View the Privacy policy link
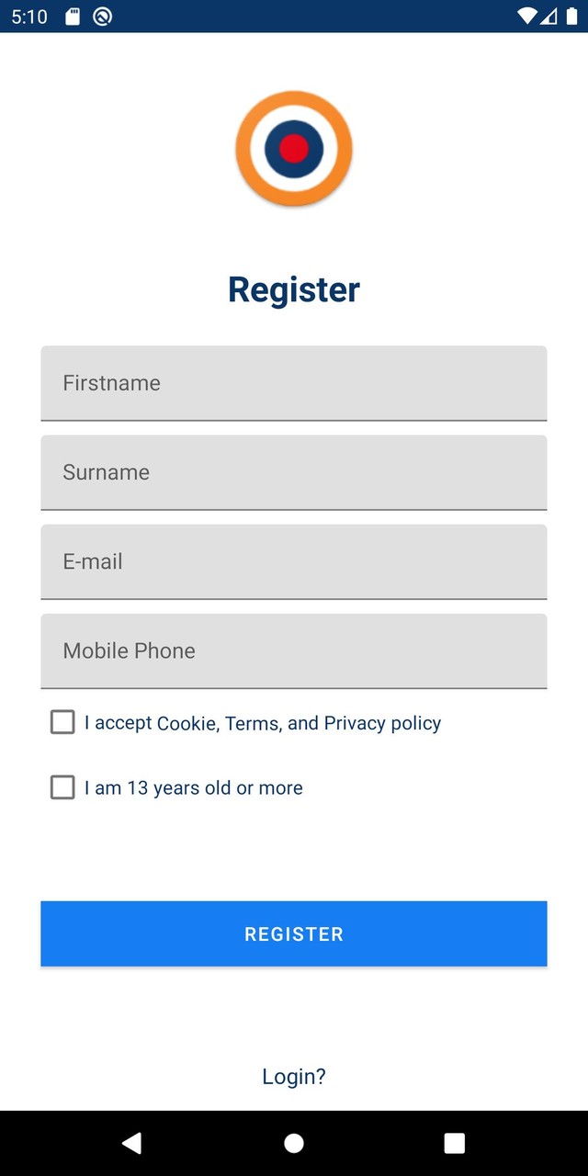588x1176 pixels. tap(382, 723)
